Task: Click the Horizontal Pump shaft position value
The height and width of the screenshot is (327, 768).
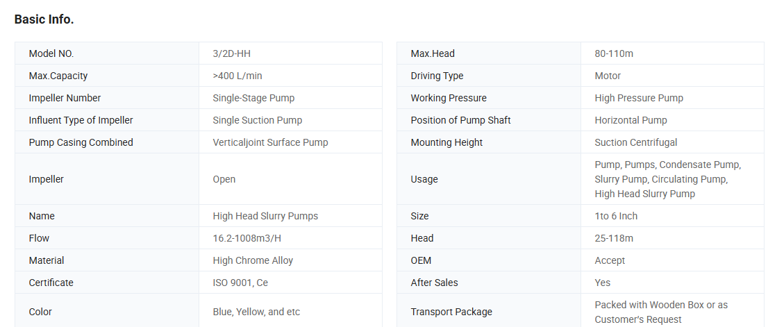Action: pos(631,120)
